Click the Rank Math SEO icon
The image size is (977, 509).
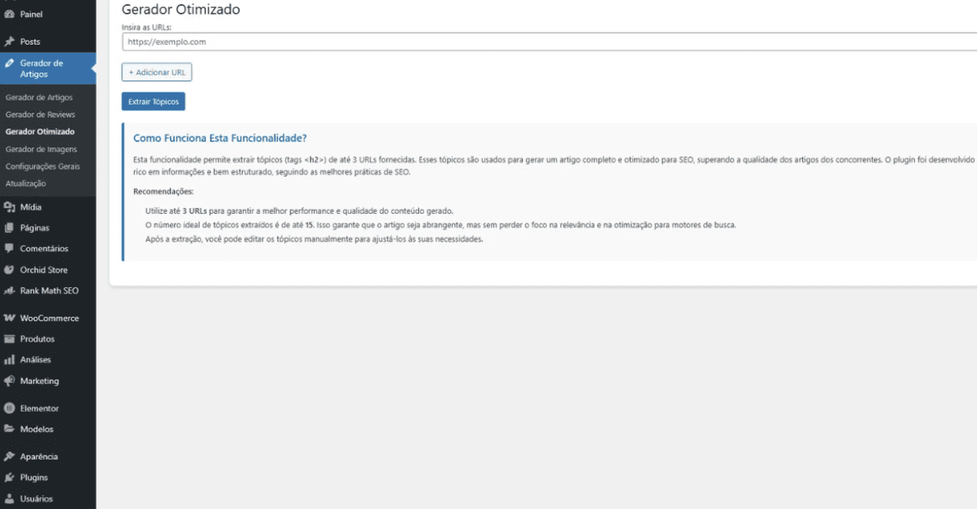[10, 291]
